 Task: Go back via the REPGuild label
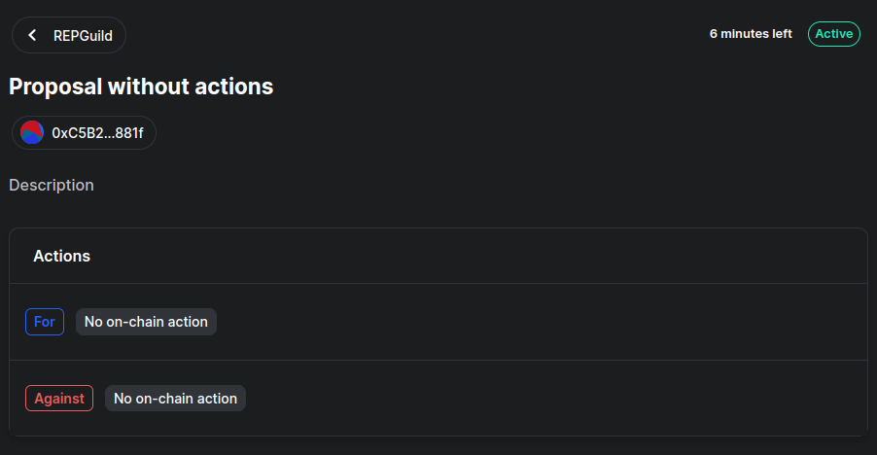83,36
